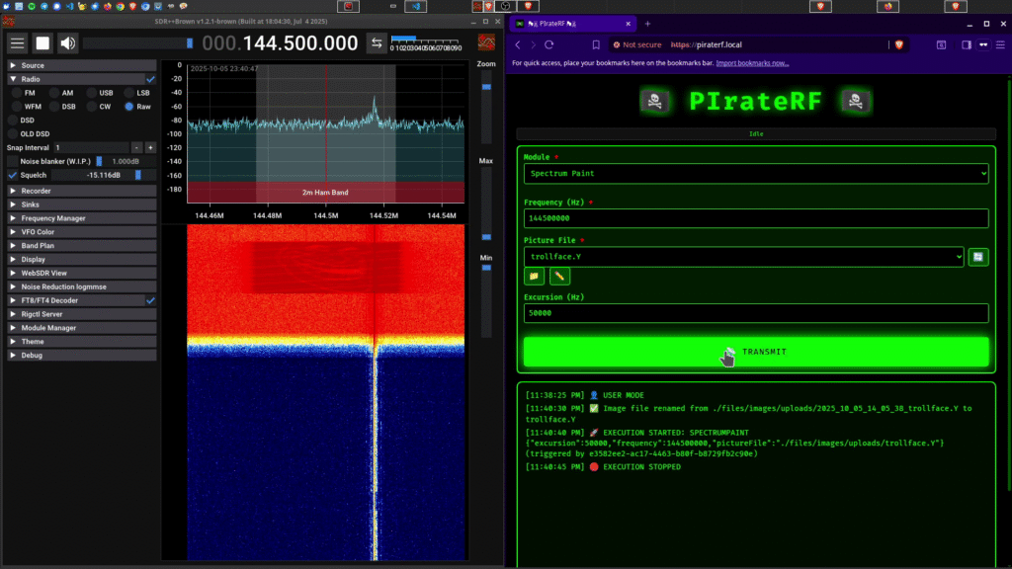Enable the Noise blanker checkbox
The image size is (1012, 569).
coord(13,161)
